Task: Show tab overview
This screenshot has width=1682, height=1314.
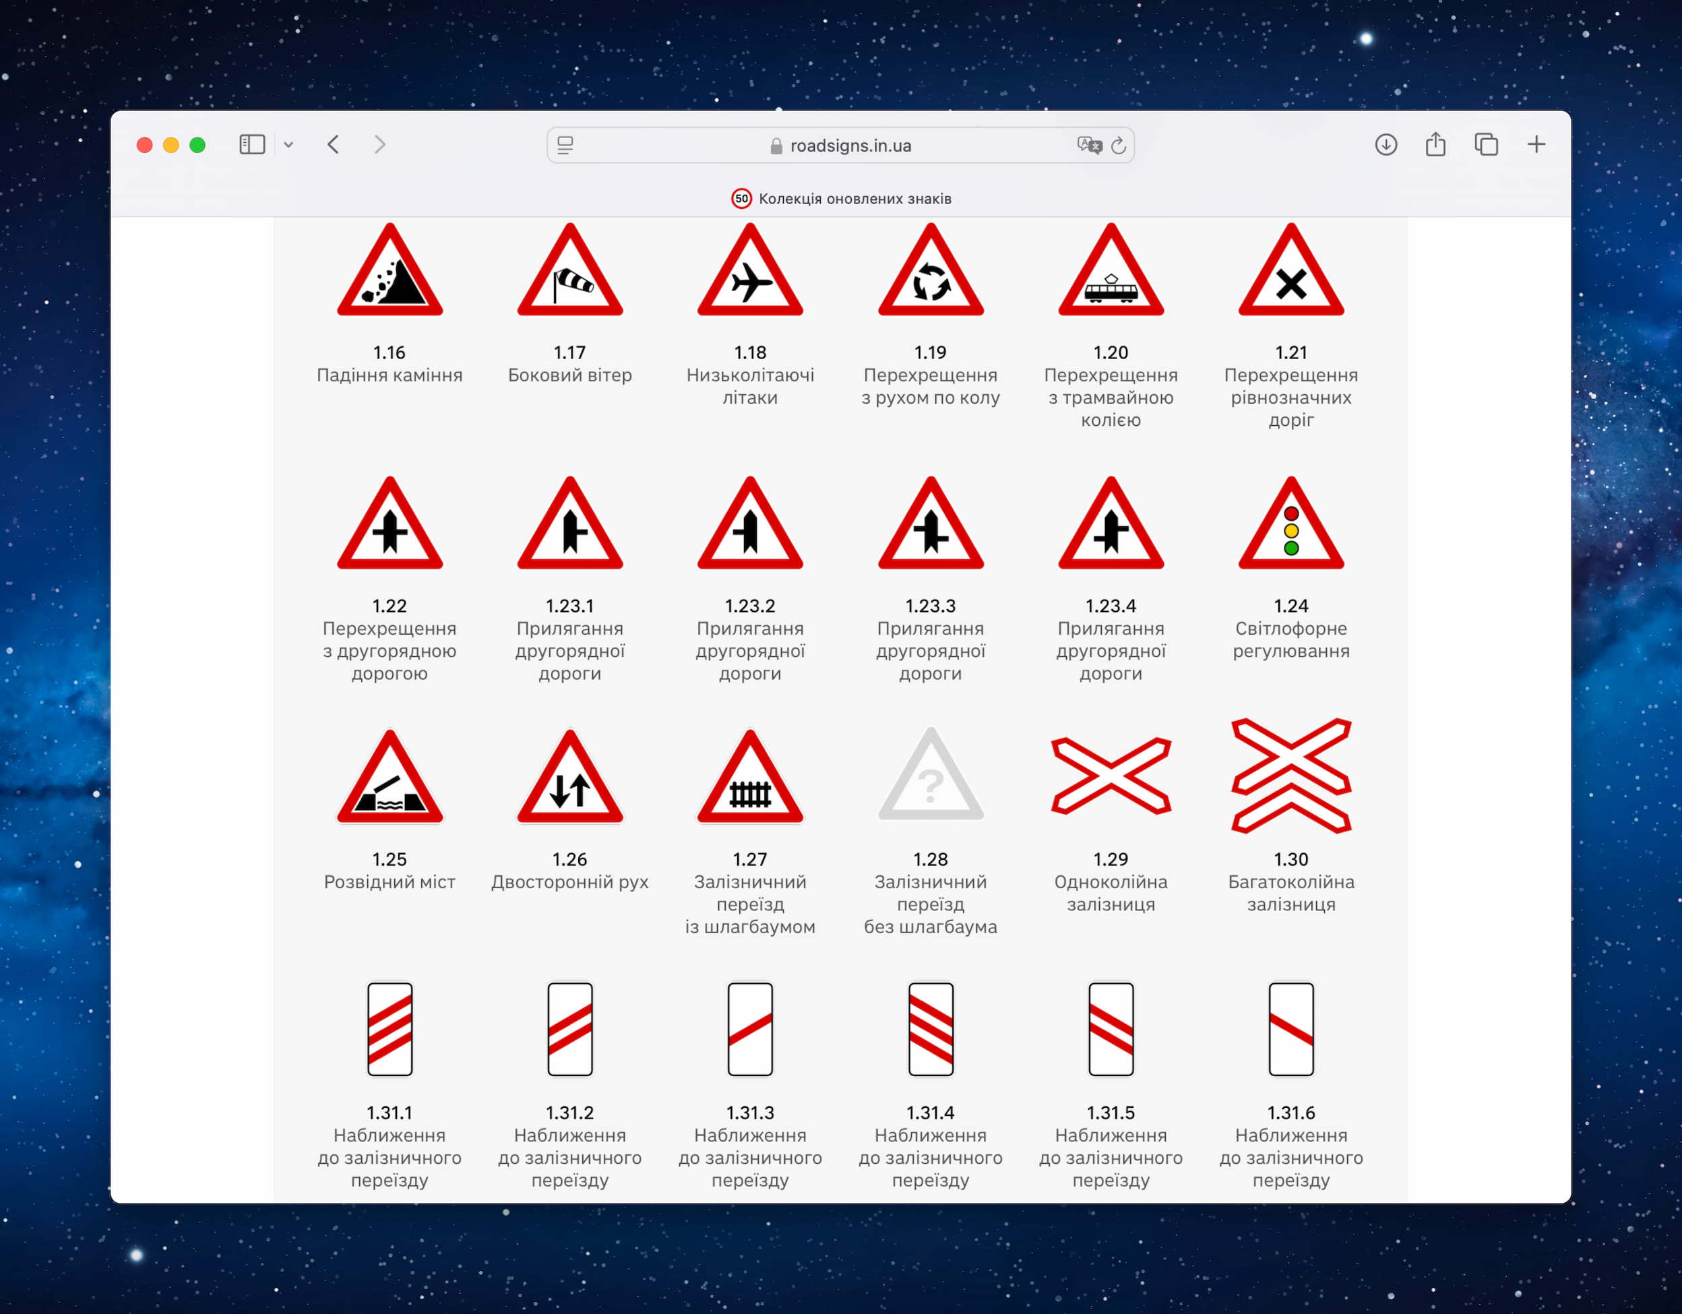Action: click(x=1487, y=145)
